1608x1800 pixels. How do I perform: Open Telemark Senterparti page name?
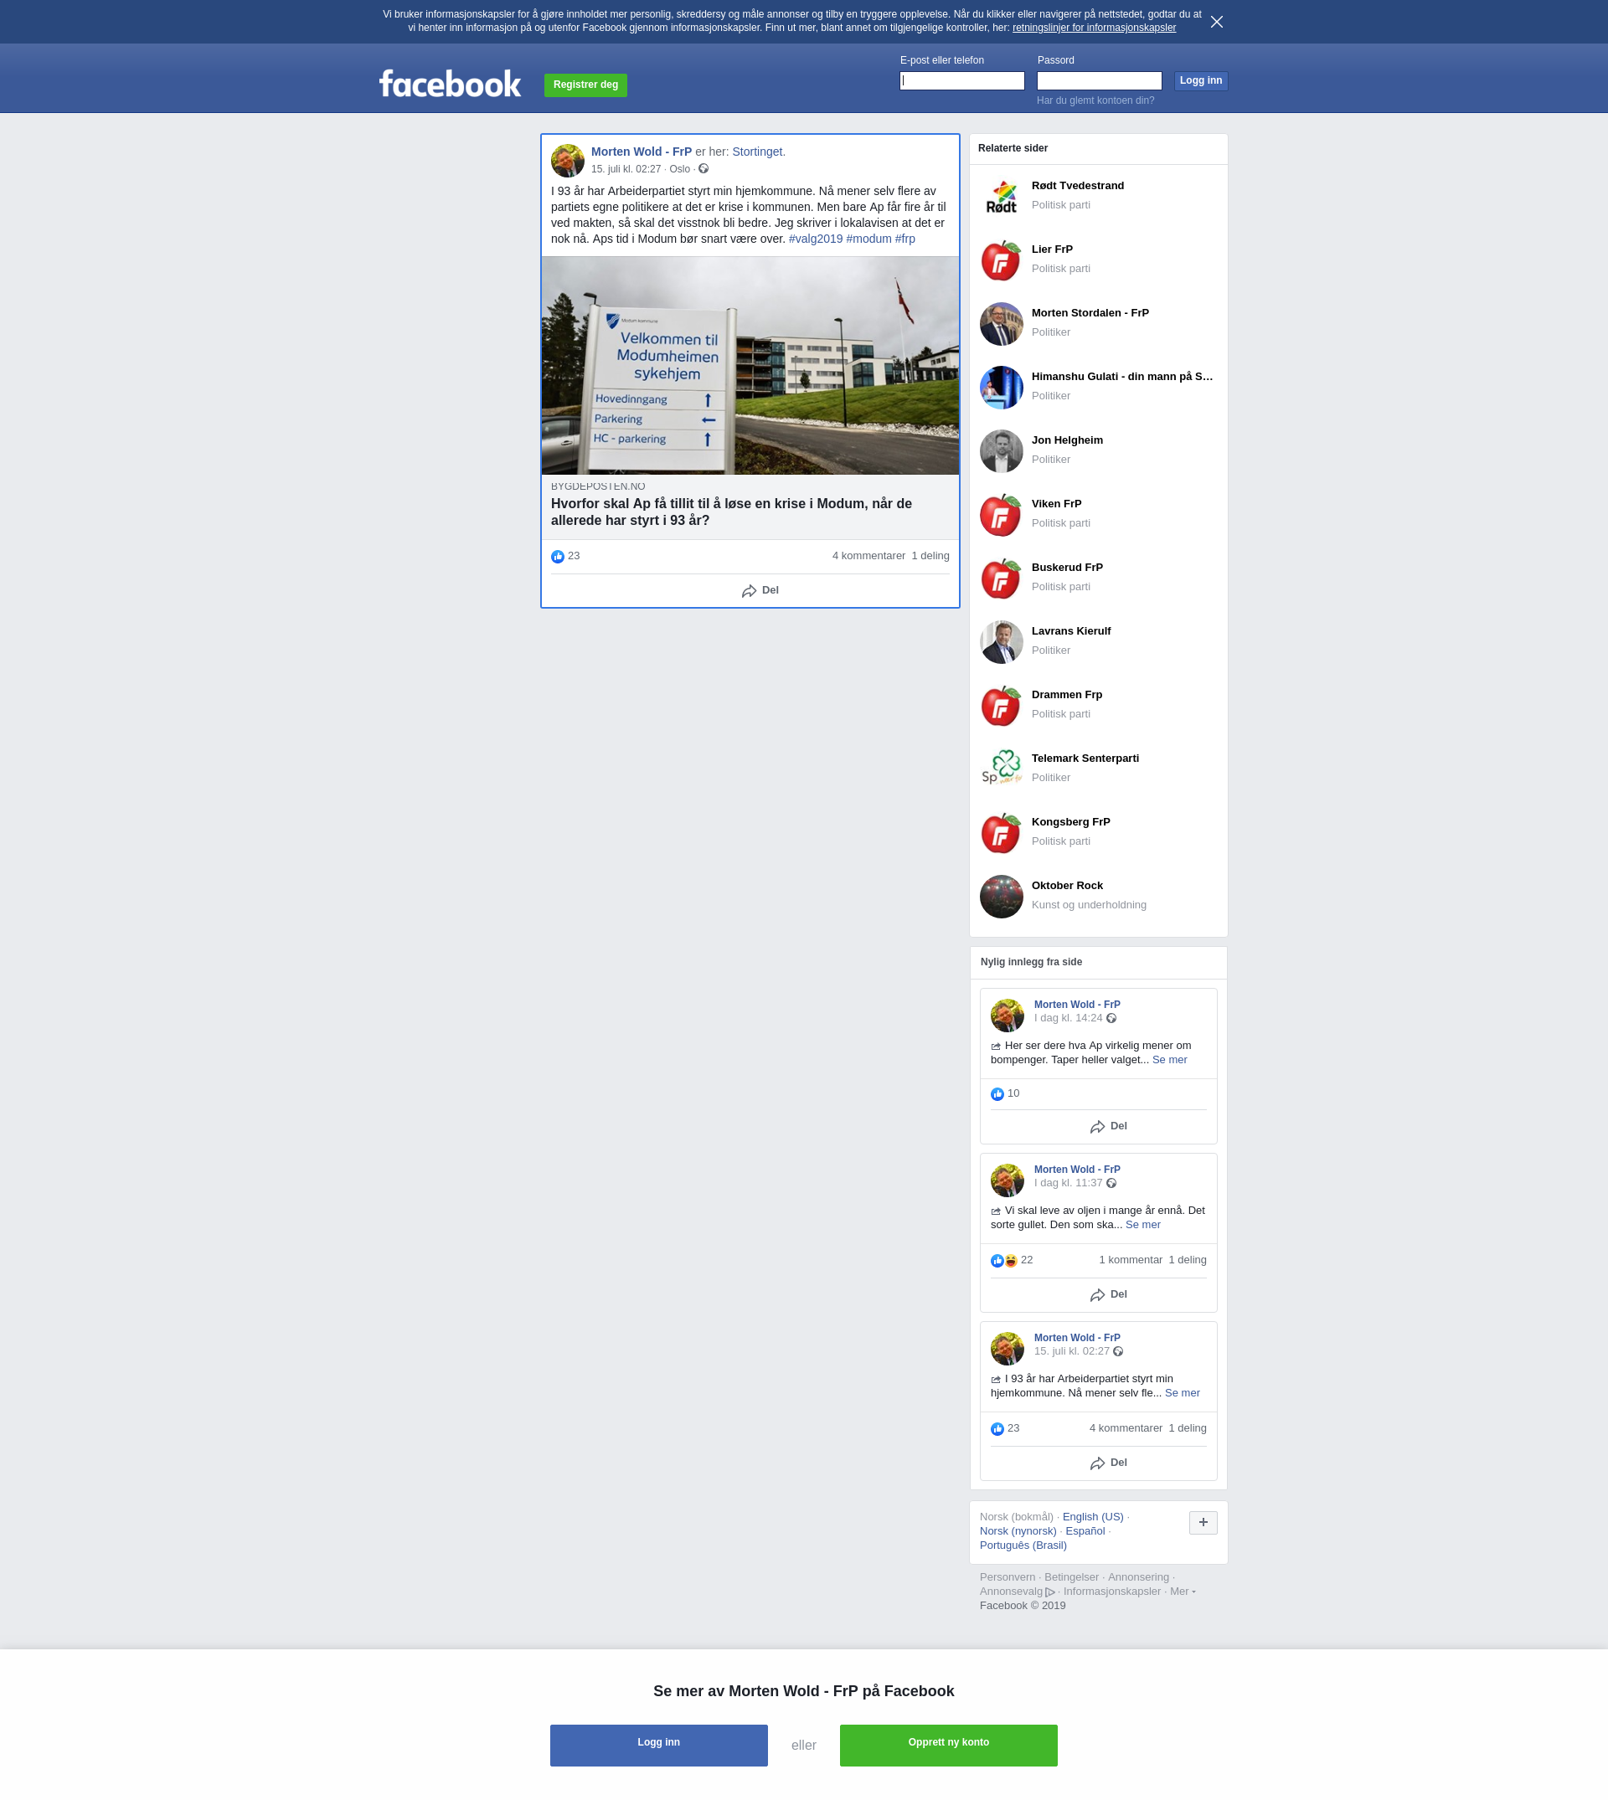click(1084, 758)
